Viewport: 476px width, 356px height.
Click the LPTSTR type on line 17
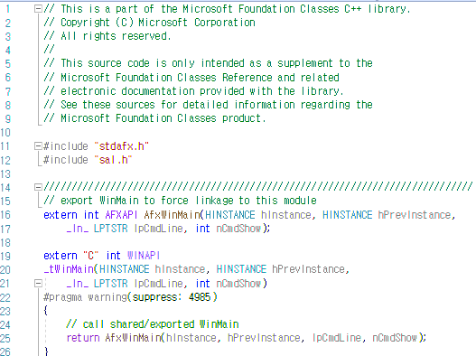110,229
